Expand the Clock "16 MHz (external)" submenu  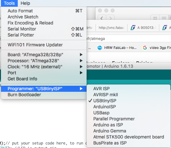pos(44,67)
